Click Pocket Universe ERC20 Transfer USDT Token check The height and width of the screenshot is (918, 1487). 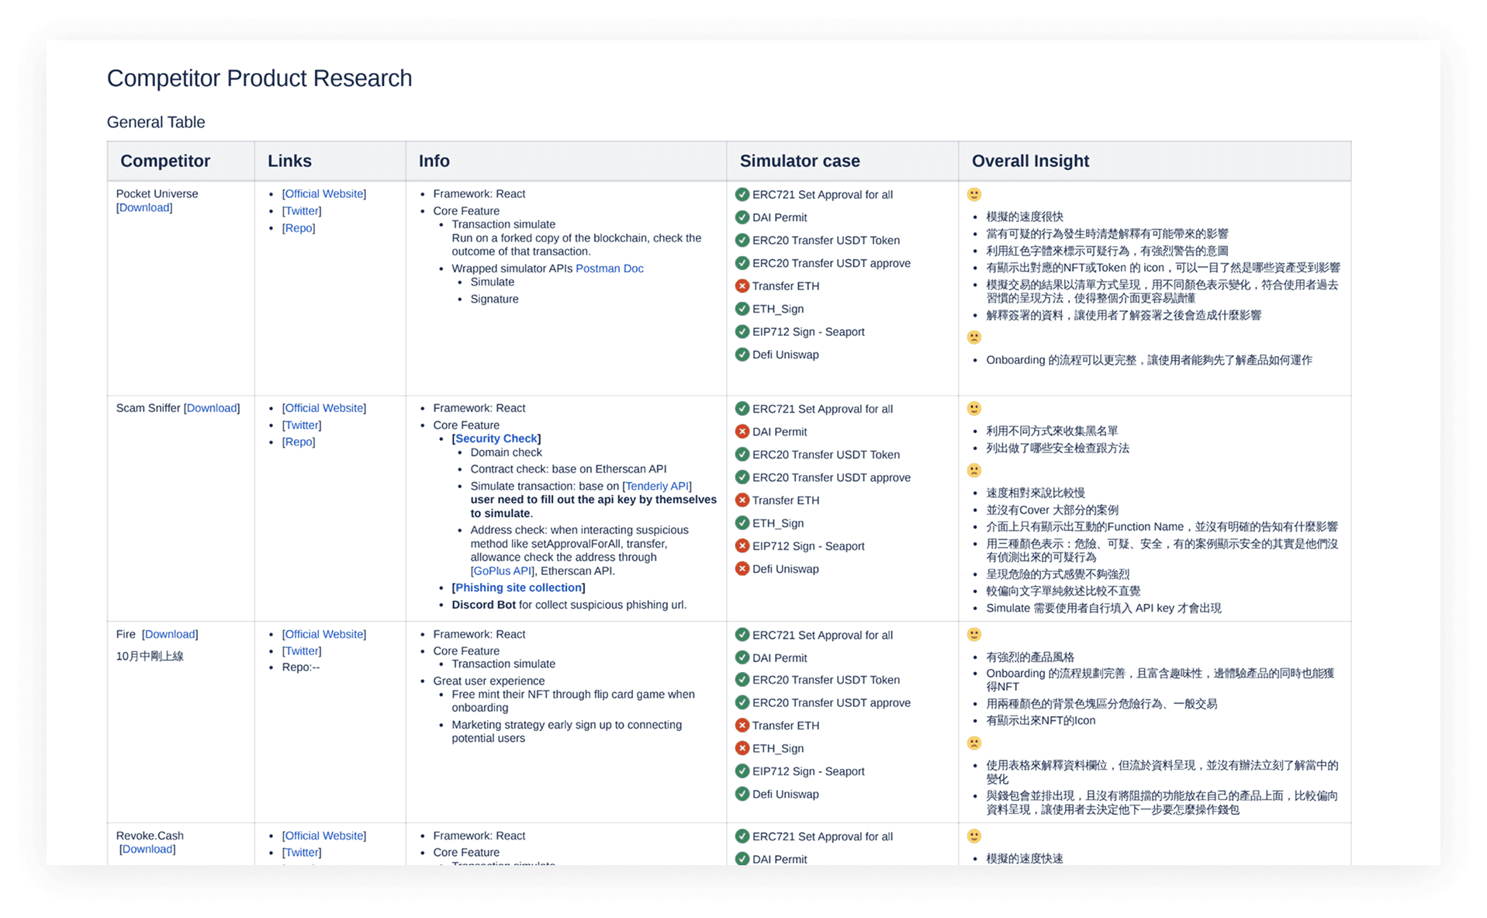point(742,241)
